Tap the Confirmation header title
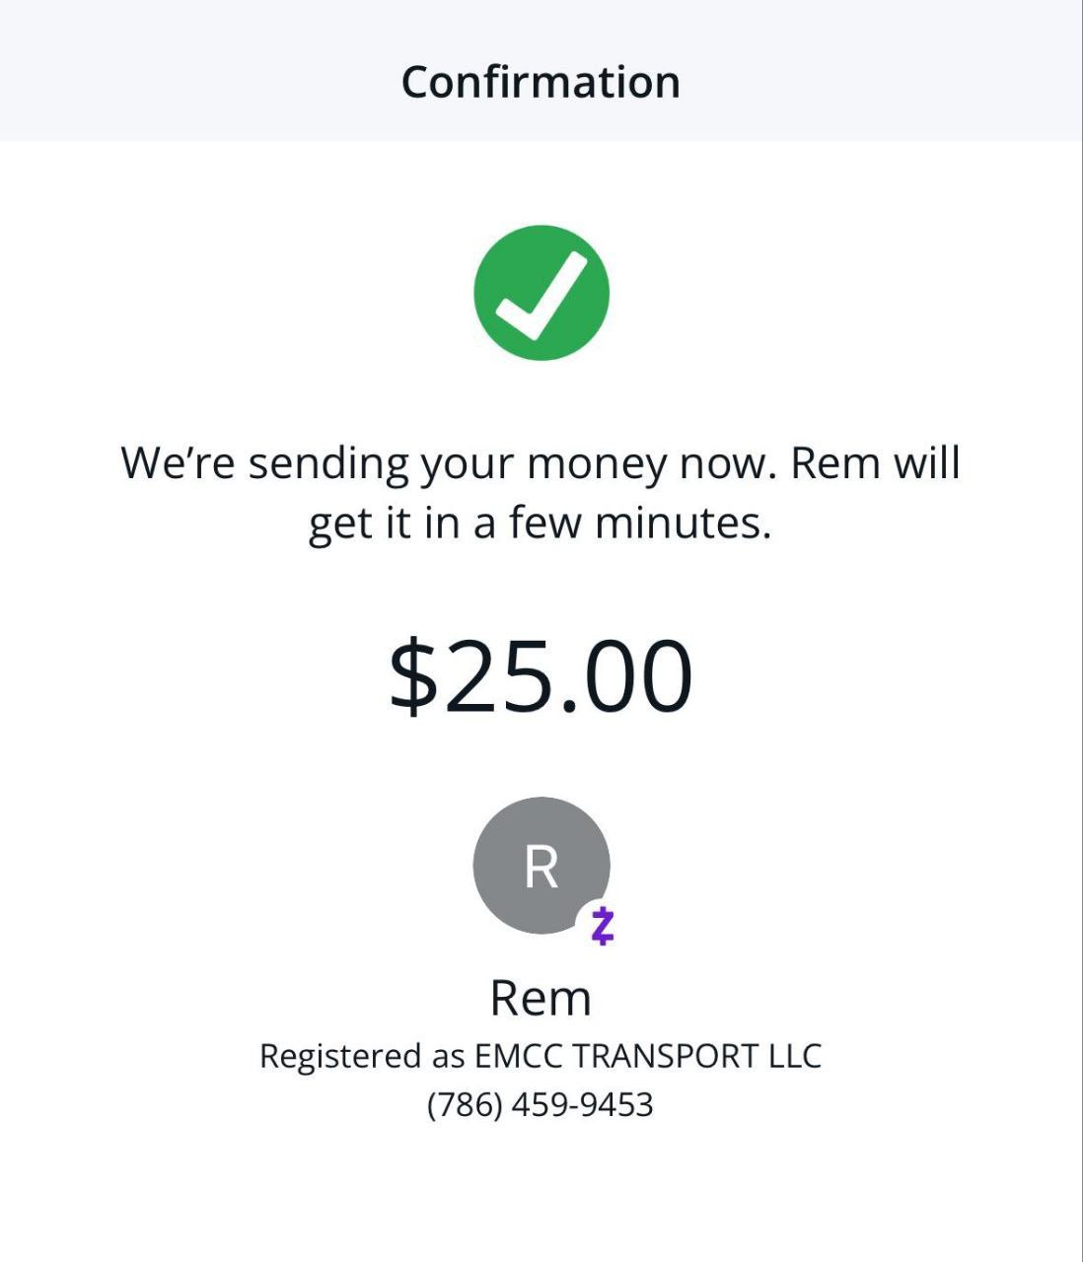The height and width of the screenshot is (1262, 1083). pos(541,82)
